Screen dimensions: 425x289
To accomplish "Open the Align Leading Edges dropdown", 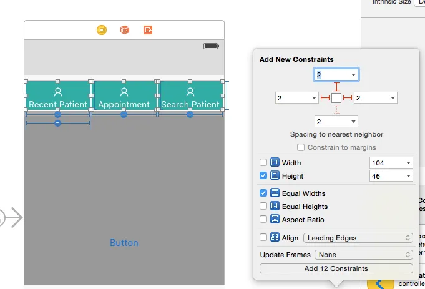I will click(358, 238).
